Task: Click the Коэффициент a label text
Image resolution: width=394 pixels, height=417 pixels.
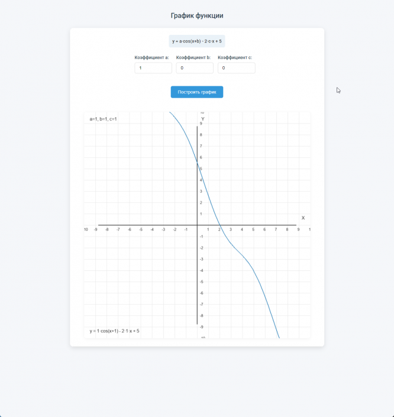Action: 152,58
